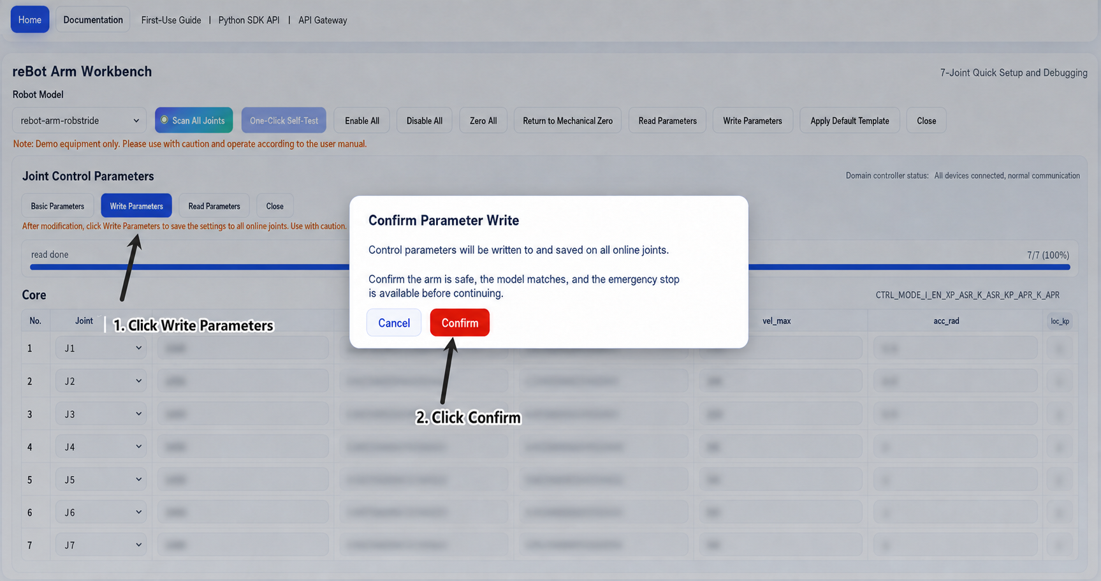
Task: Toggle the Scan All Joints indicator button
Action: tap(194, 121)
